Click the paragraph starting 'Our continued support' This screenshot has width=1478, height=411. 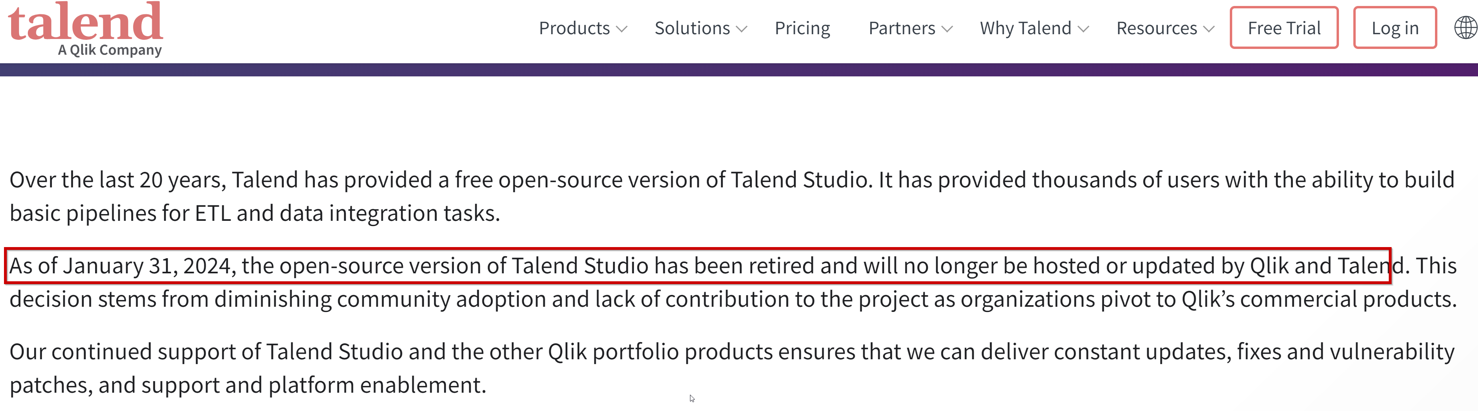coord(732,368)
